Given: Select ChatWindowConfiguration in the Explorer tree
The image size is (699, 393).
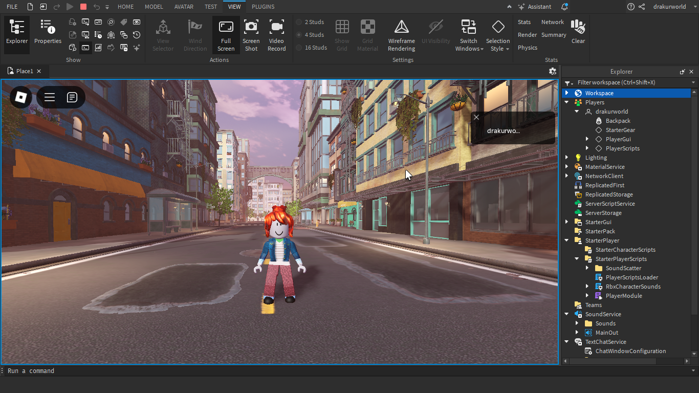Looking at the screenshot, I should click(x=630, y=351).
